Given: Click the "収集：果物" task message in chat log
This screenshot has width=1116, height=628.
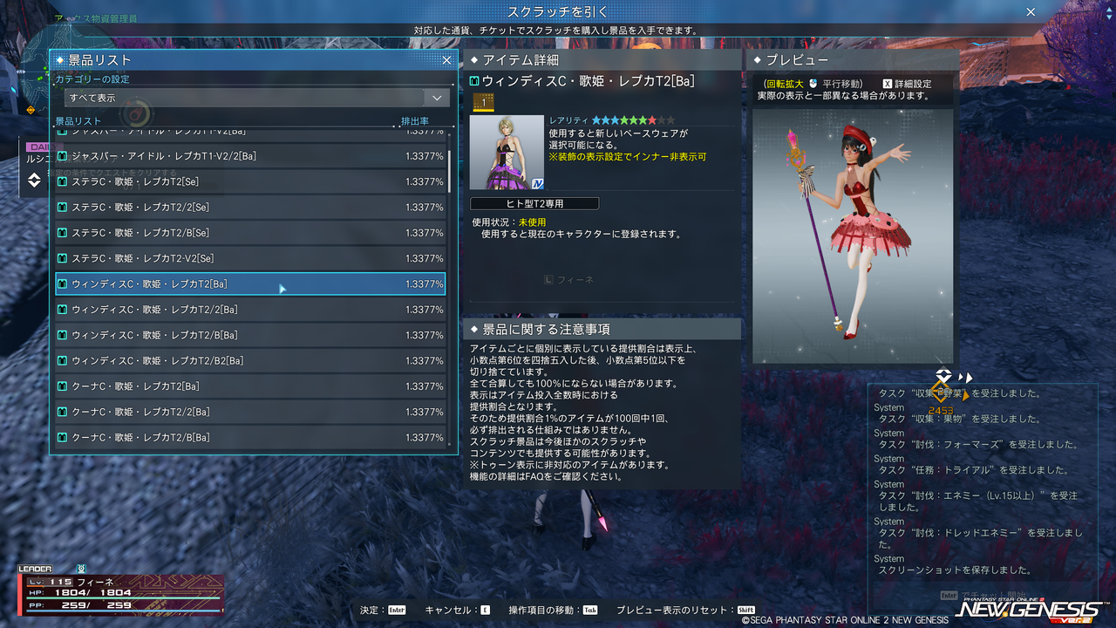Looking at the screenshot, I should click(x=961, y=419).
